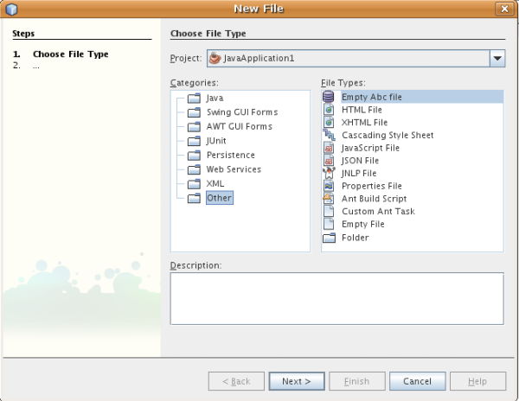
Task: Click the Java category folder icon
Action: (194, 99)
